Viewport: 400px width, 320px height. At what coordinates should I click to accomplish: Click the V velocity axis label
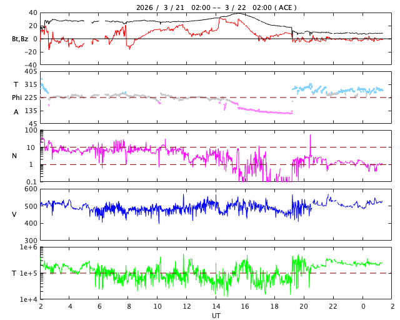(14, 214)
